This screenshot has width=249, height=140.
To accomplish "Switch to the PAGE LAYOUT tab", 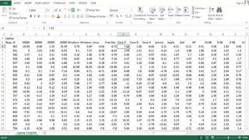I will point(42,3).
